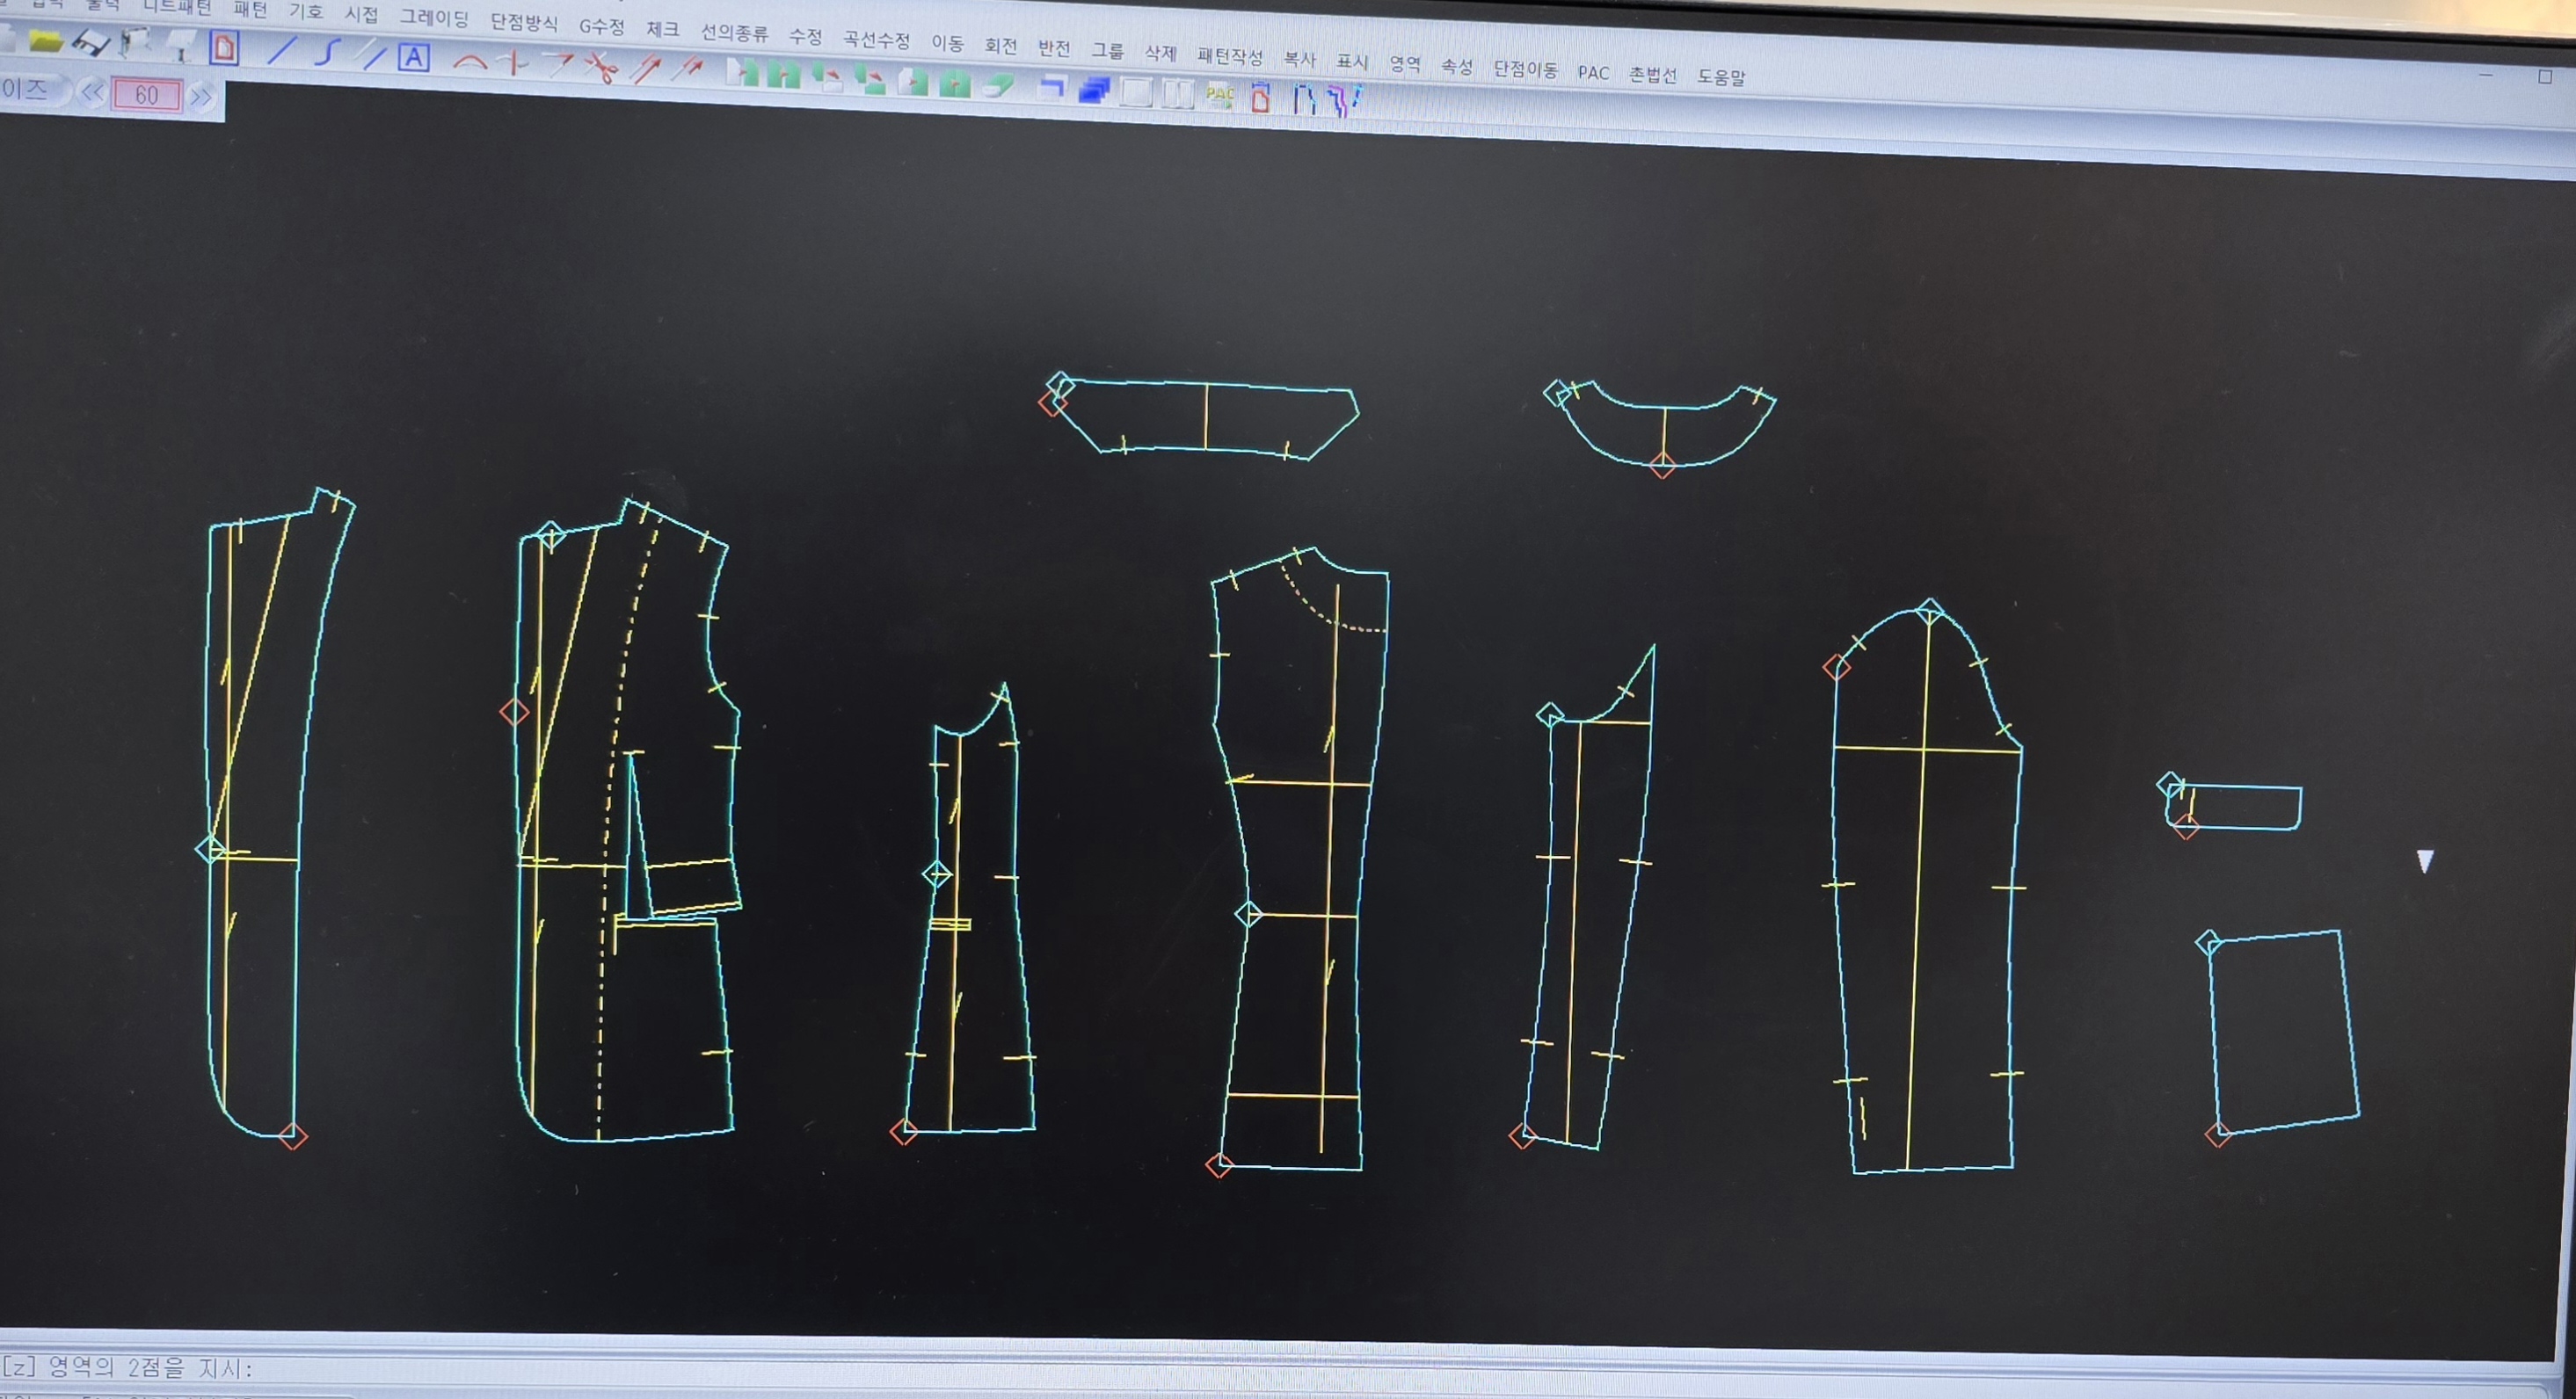This screenshot has height=1399, width=2576.
Task: Click the 사이즈 size label button
Action: pos(24,89)
